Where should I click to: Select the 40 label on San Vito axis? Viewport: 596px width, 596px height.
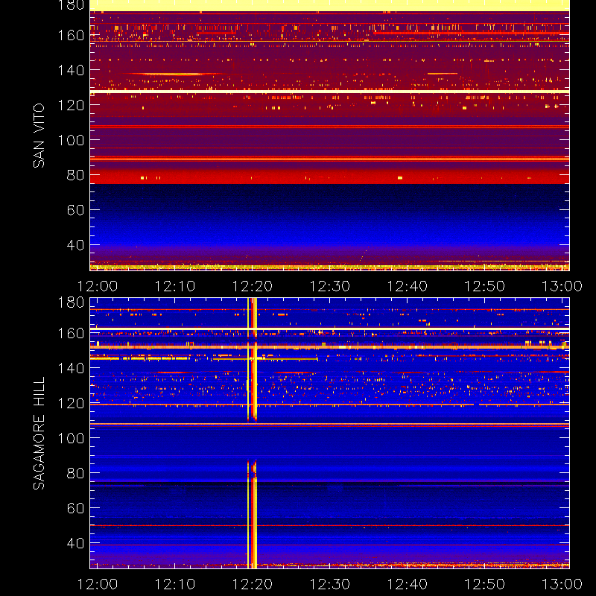[75, 245]
